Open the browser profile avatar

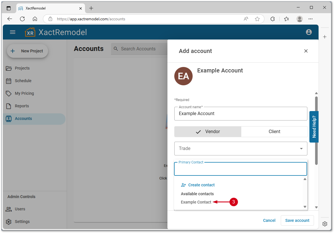tap(299, 19)
